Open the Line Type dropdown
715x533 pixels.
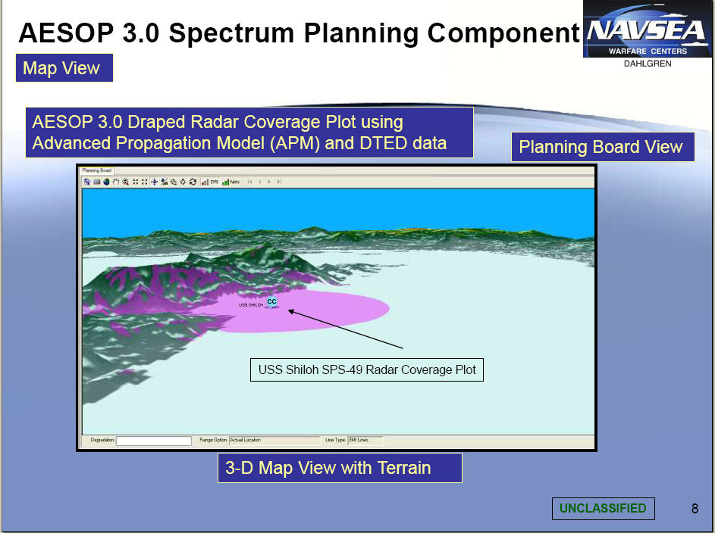(x=365, y=440)
